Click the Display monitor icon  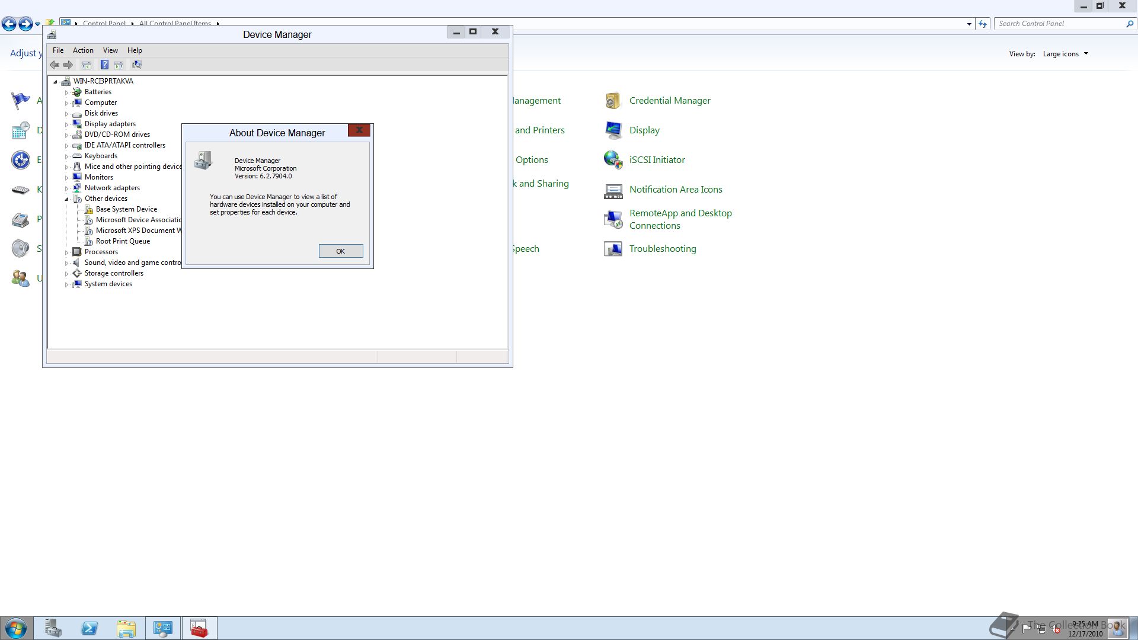(x=613, y=130)
